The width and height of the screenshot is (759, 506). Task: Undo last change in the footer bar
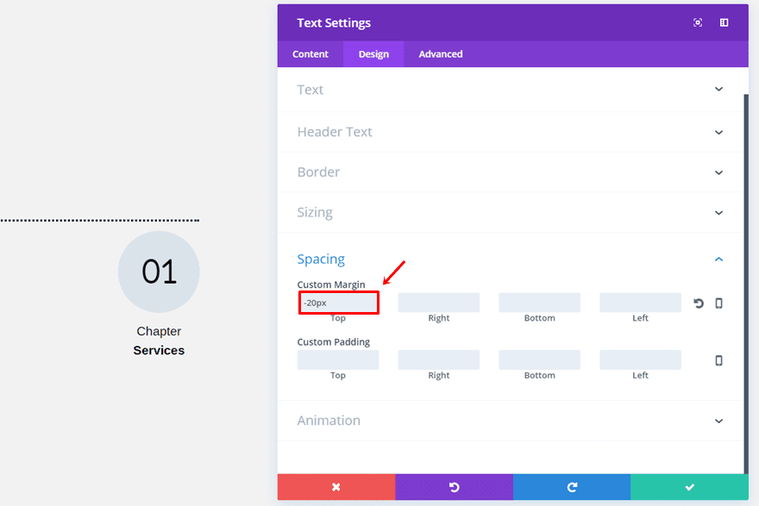click(x=454, y=487)
